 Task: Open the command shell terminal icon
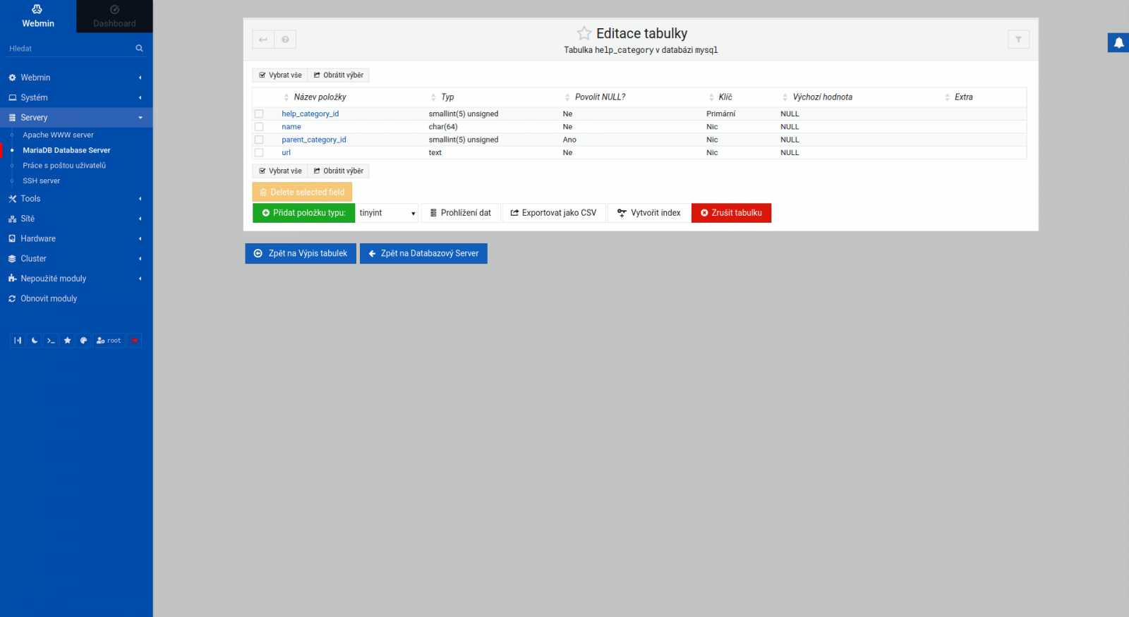(51, 341)
